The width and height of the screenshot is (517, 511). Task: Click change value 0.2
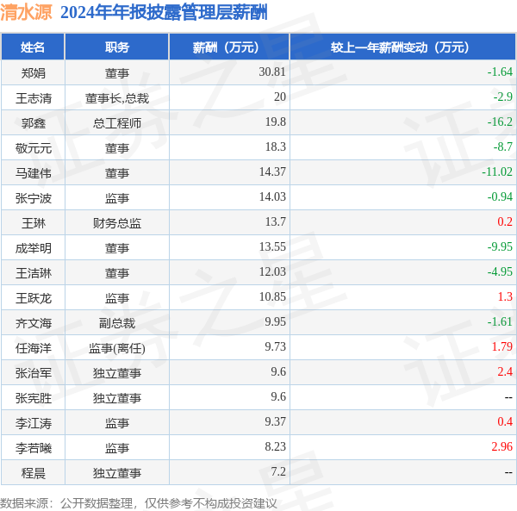pos(505,221)
